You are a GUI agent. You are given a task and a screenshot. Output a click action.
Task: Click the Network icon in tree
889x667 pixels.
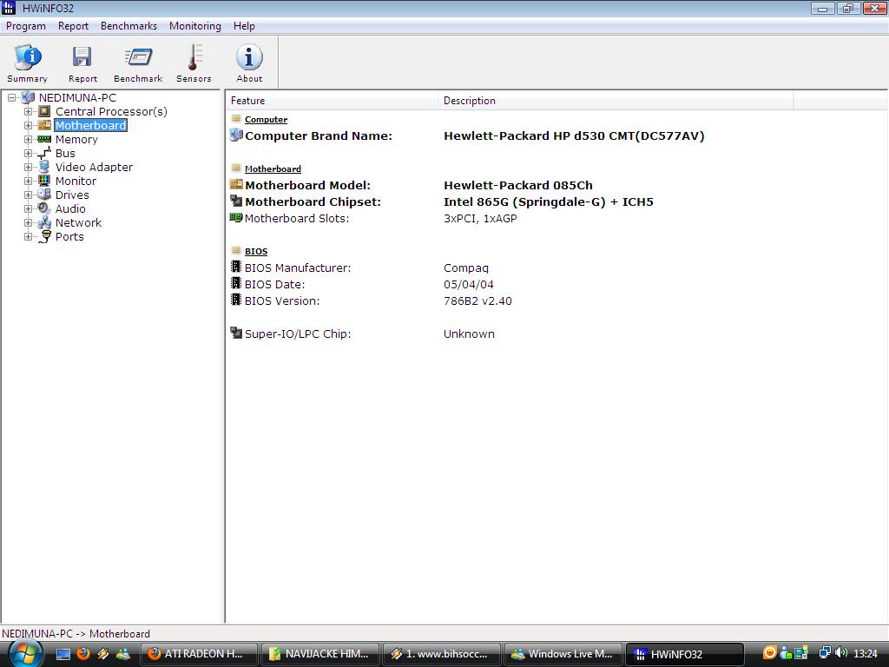point(44,222)
